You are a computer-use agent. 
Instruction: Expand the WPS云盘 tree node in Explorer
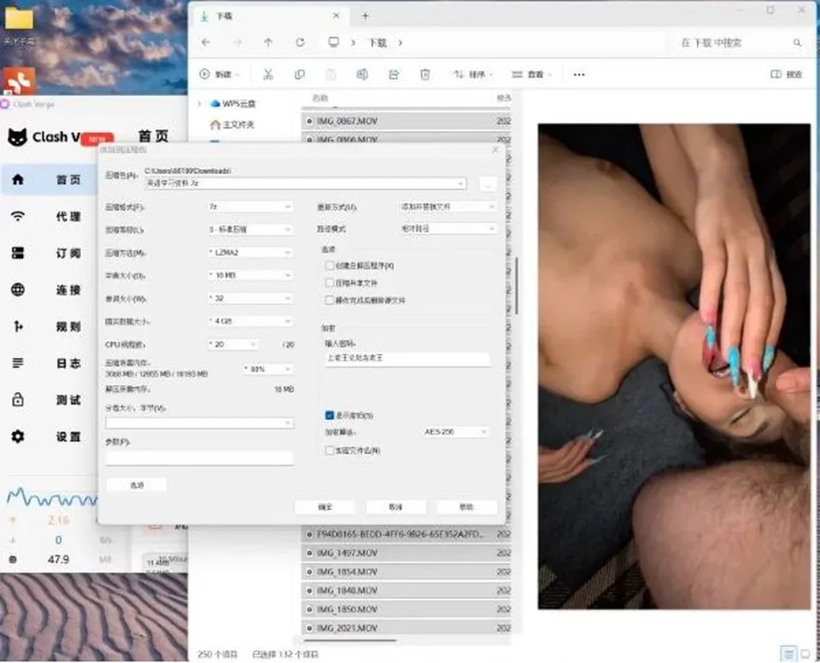[199, 103]
